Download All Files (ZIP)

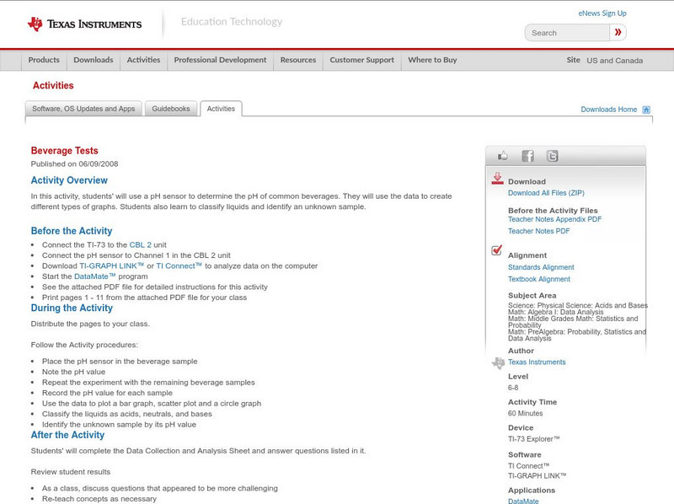(x=546, y=193)
